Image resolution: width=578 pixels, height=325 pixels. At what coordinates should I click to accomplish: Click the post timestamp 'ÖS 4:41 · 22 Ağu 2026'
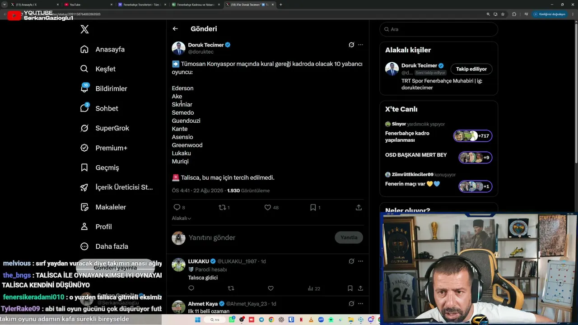197,190
